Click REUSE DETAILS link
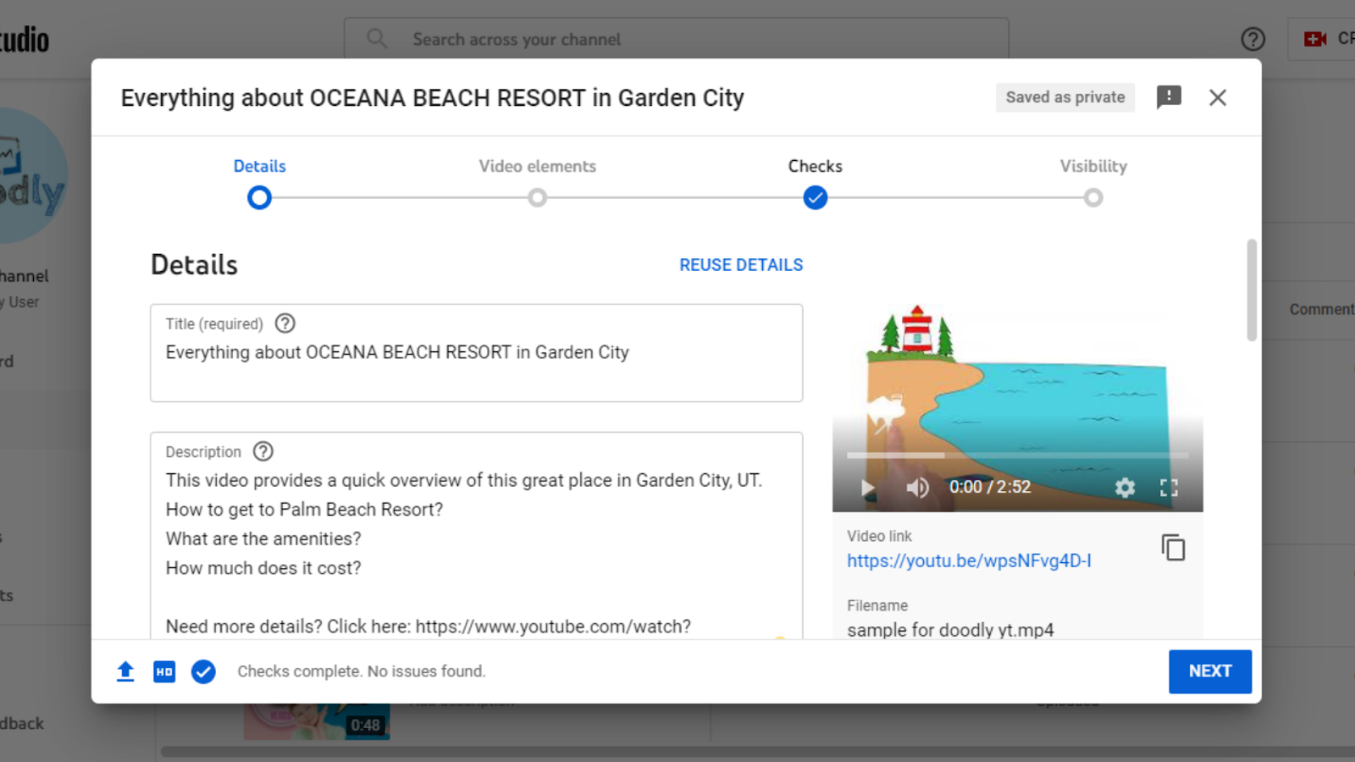Image resolution: width=1355 pixels, height=762 pixels. point(741,265)
